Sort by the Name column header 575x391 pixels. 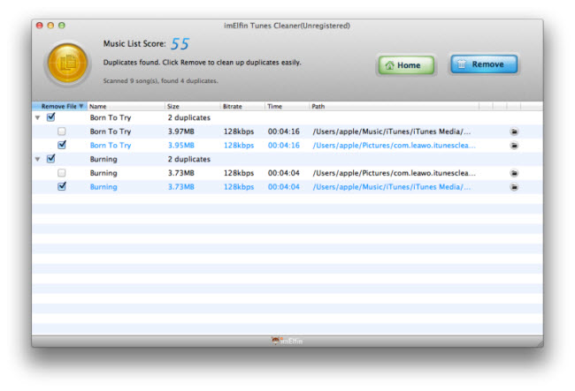126,106
